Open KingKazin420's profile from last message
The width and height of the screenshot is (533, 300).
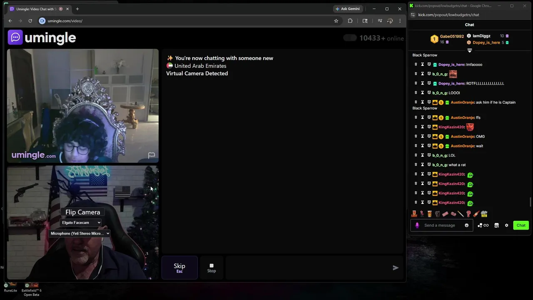[451, 202]
